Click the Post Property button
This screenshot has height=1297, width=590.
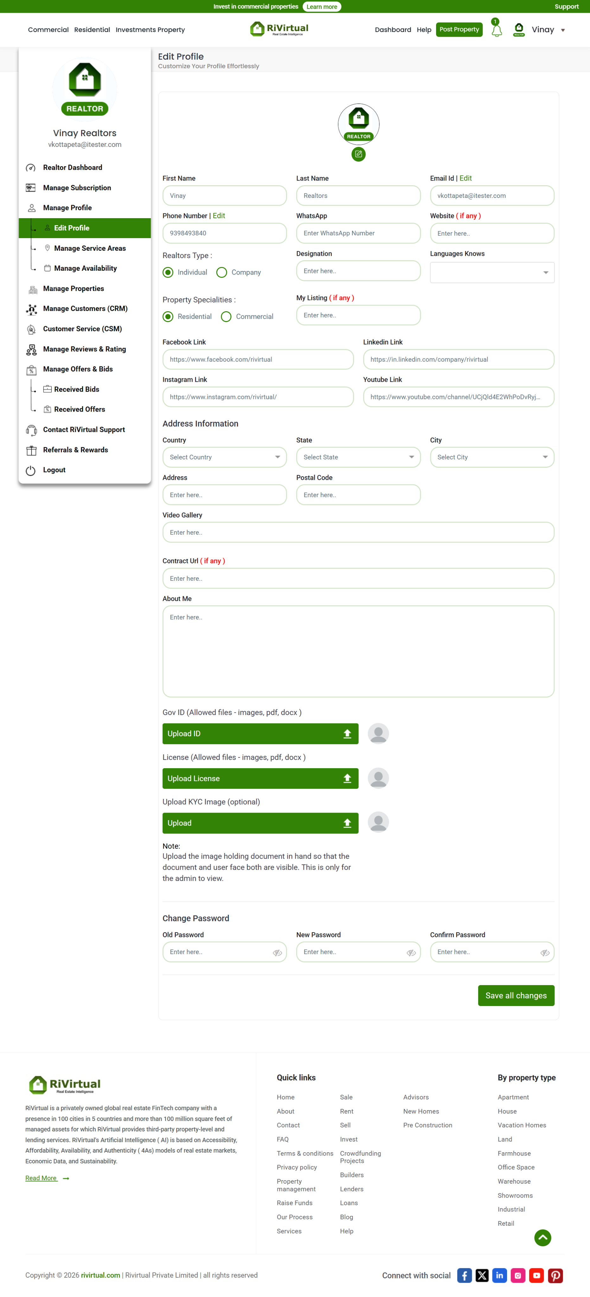459,29
